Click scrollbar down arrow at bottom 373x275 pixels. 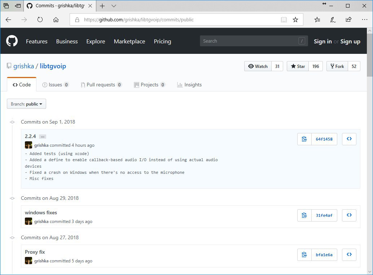[x=370, y=272]
